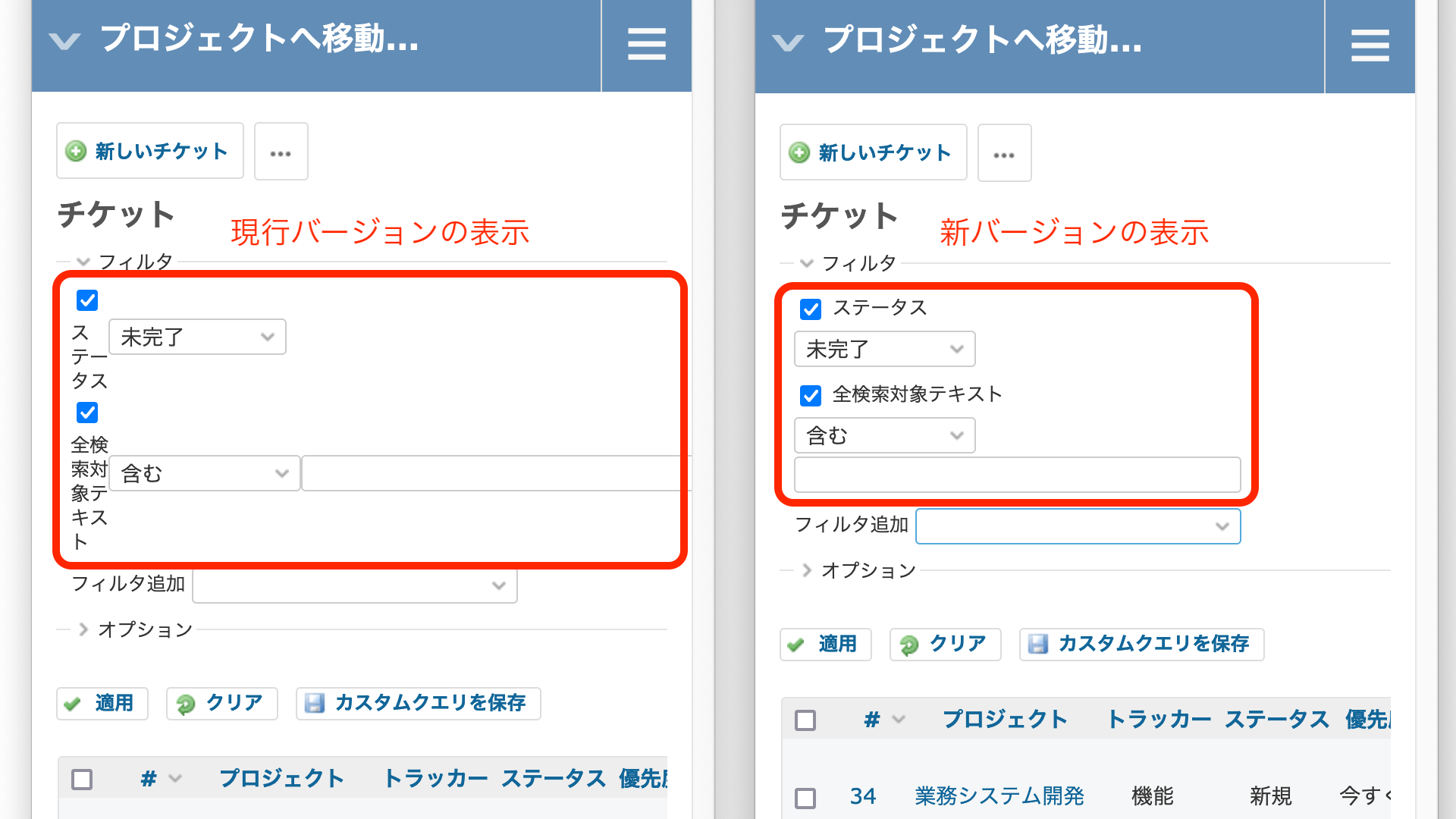Screen dimensions: 1456x819
Task: Select checkbox for ticket row 34
Action: pyautogui.click(x=805, y=797)
